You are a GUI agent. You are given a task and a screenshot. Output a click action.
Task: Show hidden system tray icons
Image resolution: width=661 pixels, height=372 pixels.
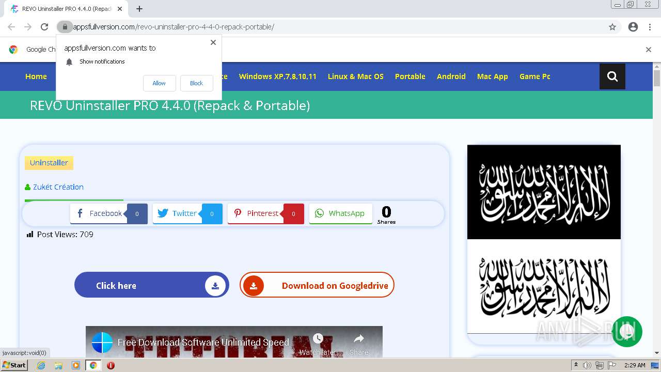576,365
